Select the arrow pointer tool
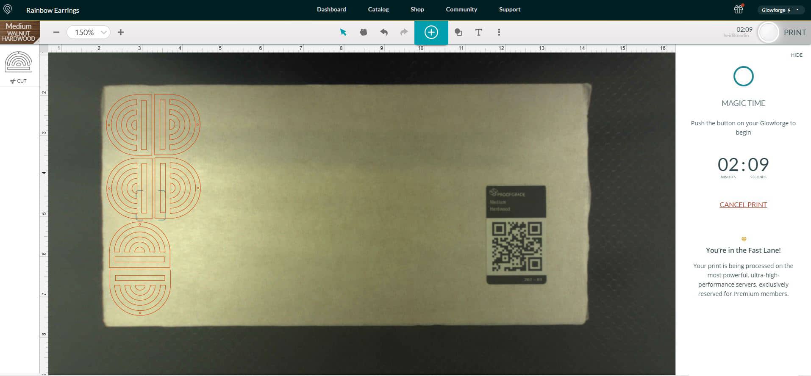The width and height of the screenshot is (811, 376). (343, 32)
